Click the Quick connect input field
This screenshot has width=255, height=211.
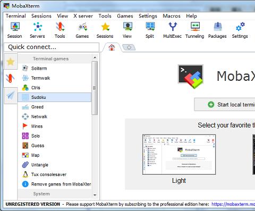(52, 47)
